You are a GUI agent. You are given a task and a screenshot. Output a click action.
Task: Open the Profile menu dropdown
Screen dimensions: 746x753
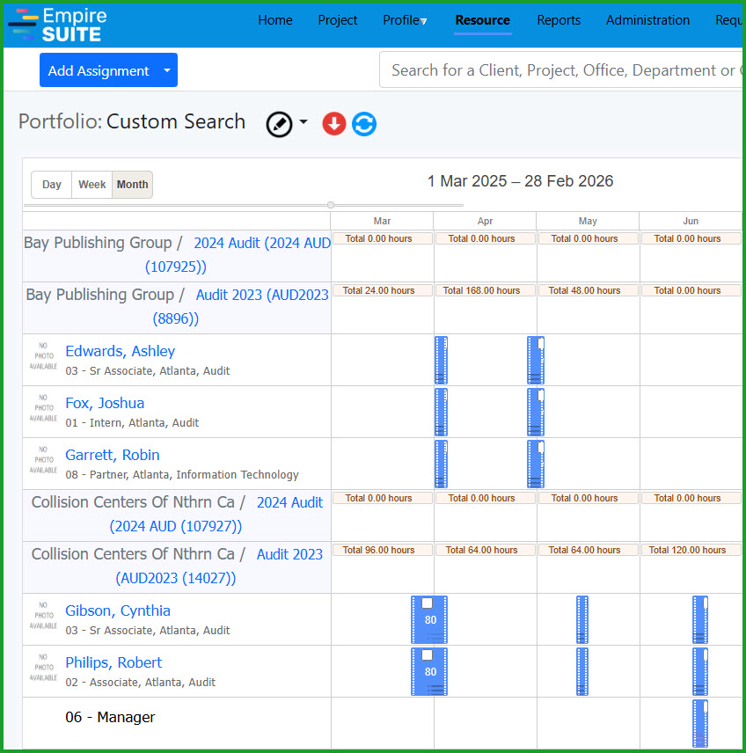406,20
